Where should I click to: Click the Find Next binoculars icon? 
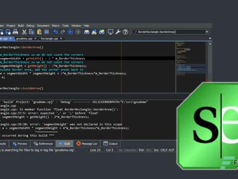[x=94, y=32]
